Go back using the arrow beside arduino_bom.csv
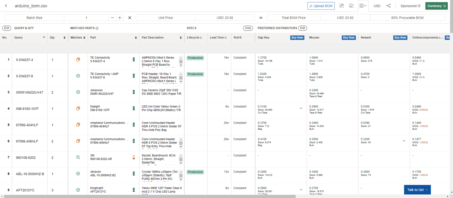The image size is (453, 198). click(x=6, y=6)
